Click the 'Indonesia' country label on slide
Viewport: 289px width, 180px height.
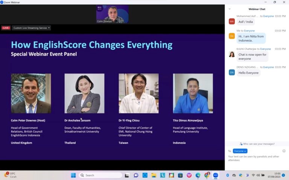(179, 143)
